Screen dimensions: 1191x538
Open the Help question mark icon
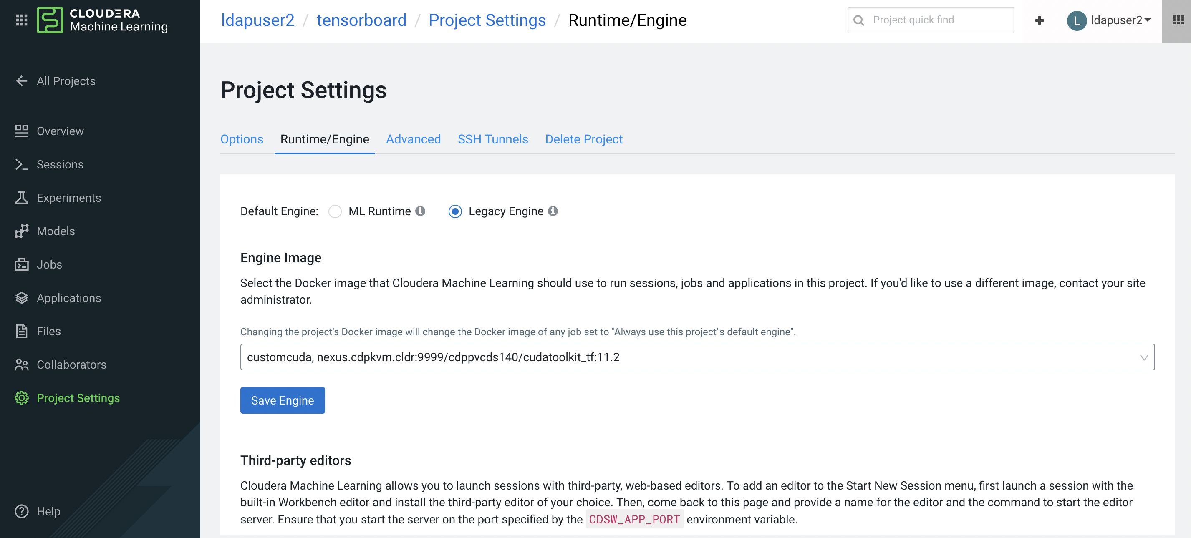21,511
